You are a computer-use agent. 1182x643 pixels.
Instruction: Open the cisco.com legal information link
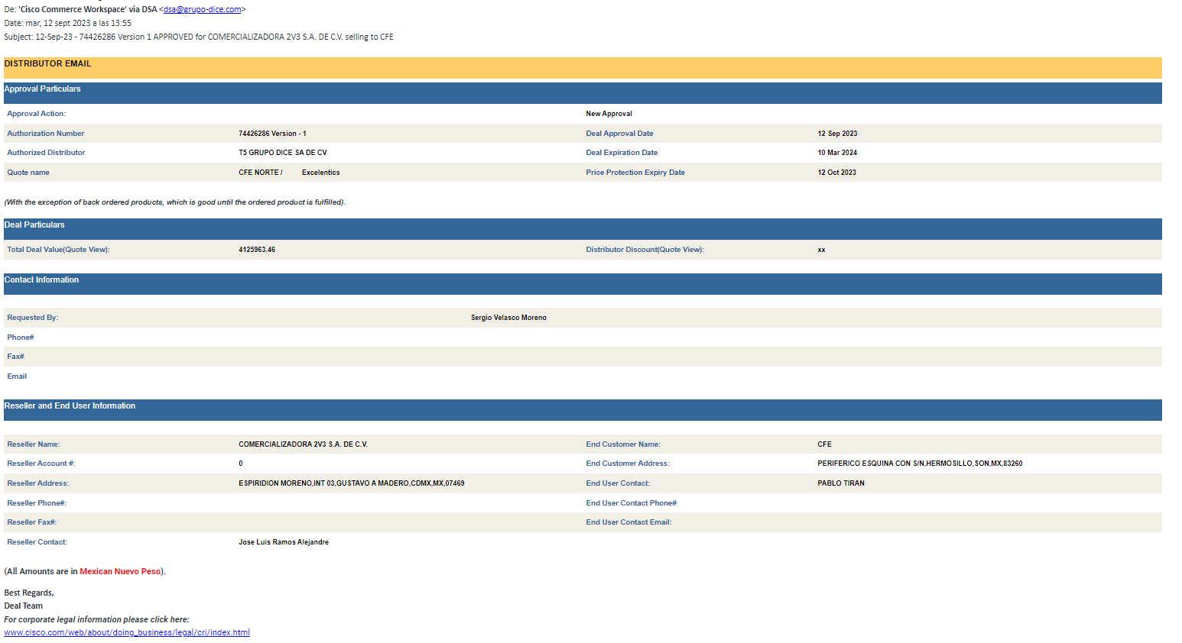pos(127,632)
